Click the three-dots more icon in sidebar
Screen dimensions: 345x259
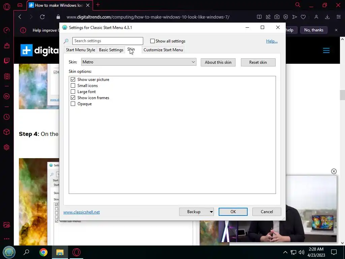click(7, 239)
